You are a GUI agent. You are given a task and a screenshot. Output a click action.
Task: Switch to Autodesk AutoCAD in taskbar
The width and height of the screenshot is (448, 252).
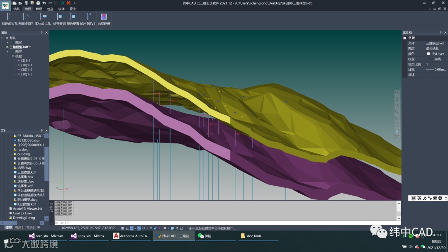131,236
